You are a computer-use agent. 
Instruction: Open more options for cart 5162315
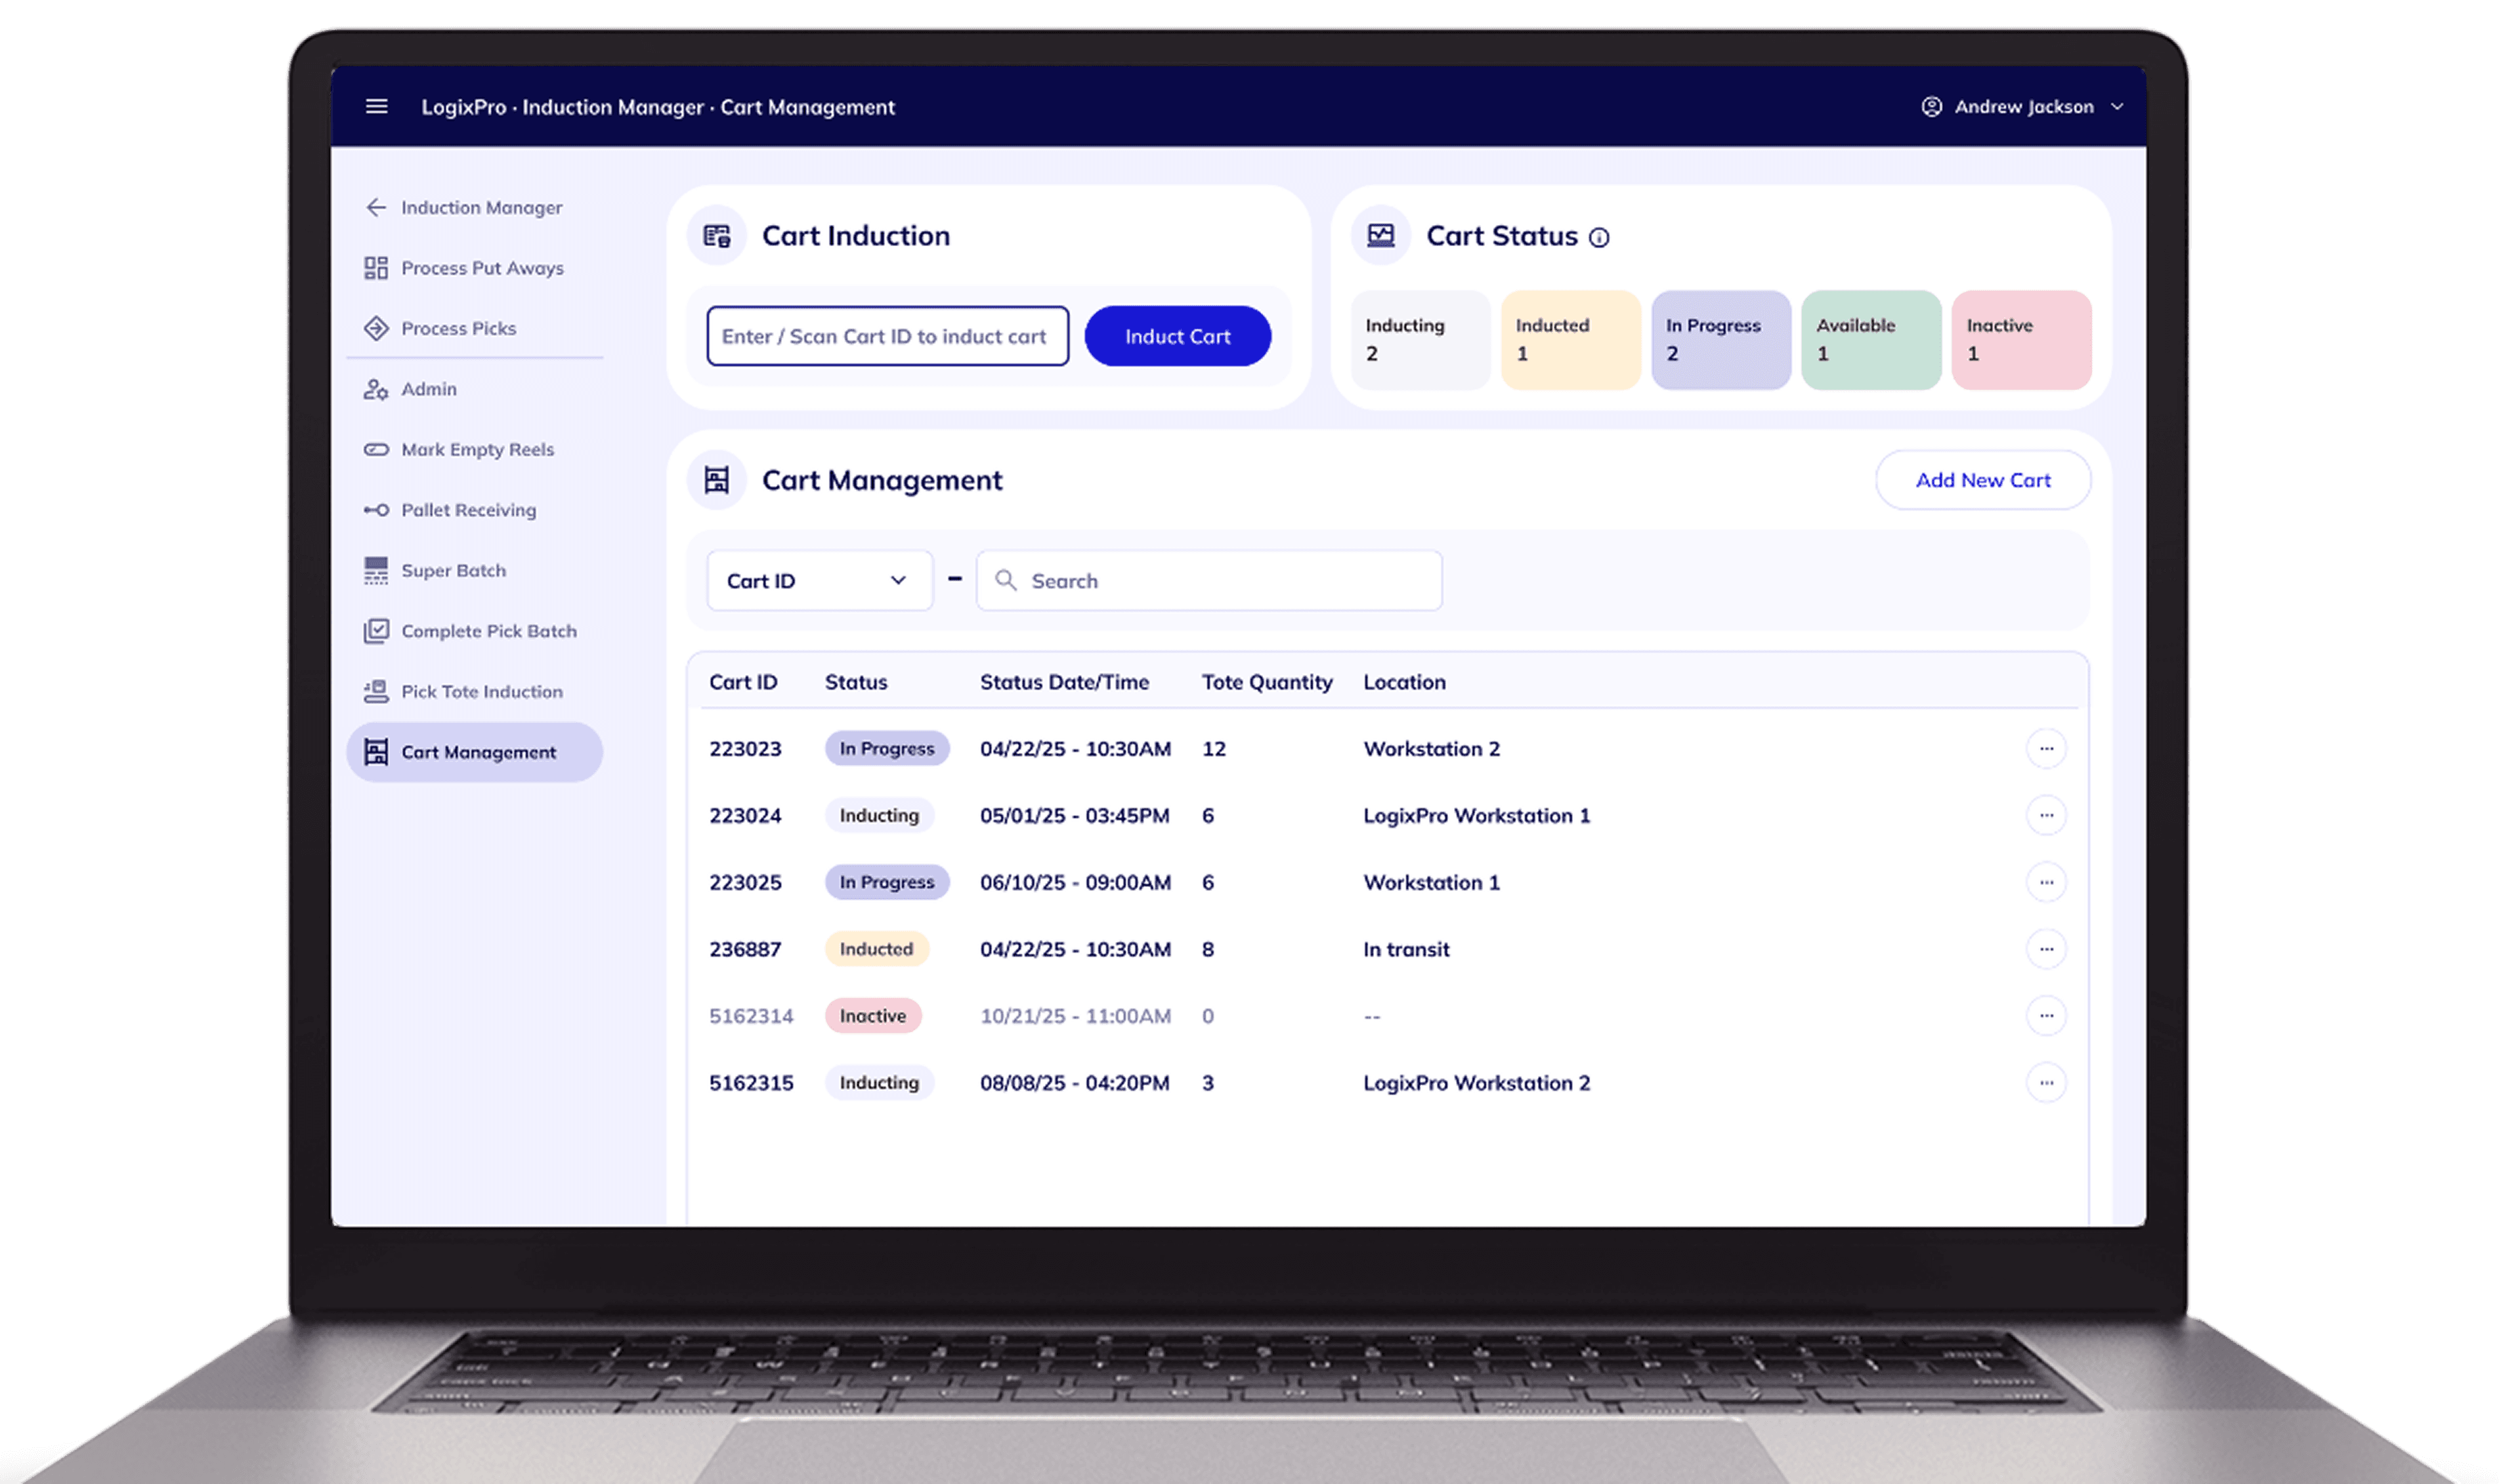coord(2046,1082)
